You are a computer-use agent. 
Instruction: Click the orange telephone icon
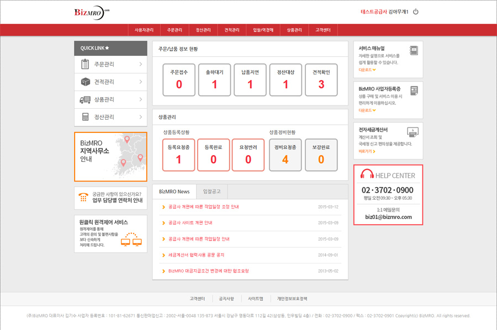[83, 197]
